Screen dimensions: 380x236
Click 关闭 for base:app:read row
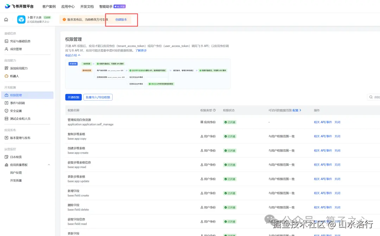click(337, 165)
